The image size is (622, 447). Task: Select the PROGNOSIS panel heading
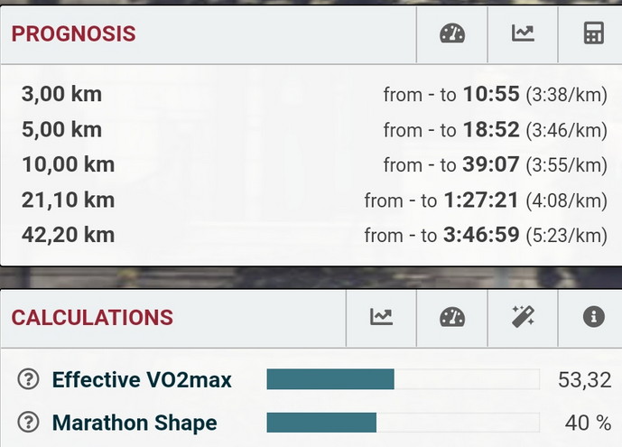pos(73,33)
